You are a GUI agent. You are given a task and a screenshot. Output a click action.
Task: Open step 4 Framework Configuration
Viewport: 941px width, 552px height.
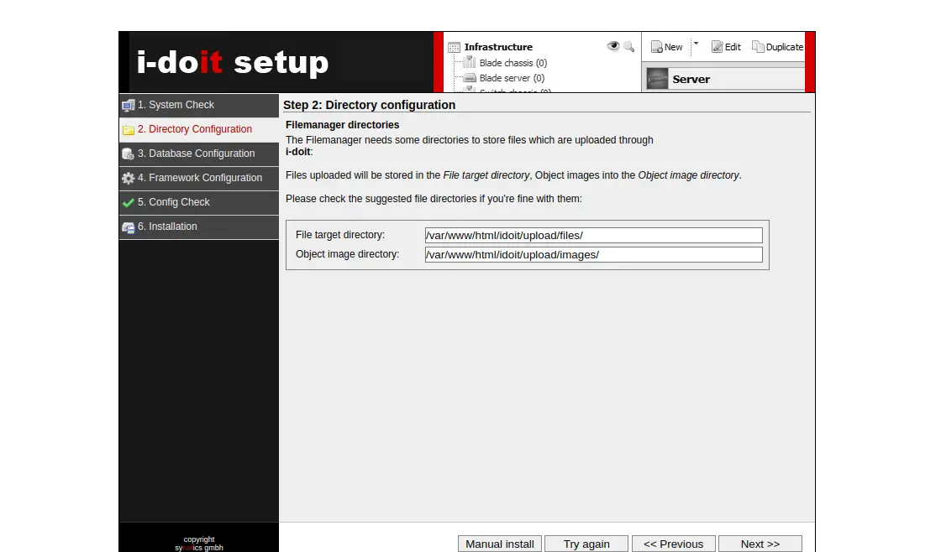[x=199, y=178]
